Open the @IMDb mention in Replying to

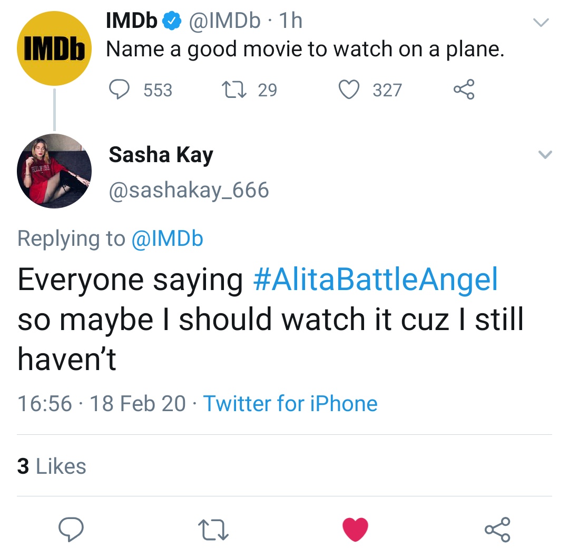tap(166, 239)
